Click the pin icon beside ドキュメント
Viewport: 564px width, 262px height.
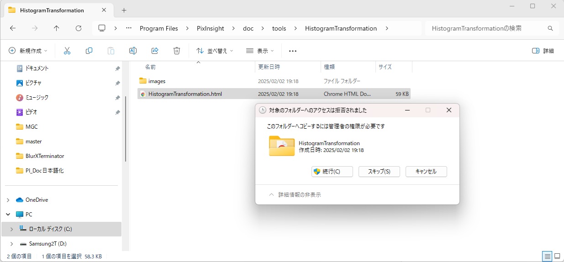click(x=117, y=68)
